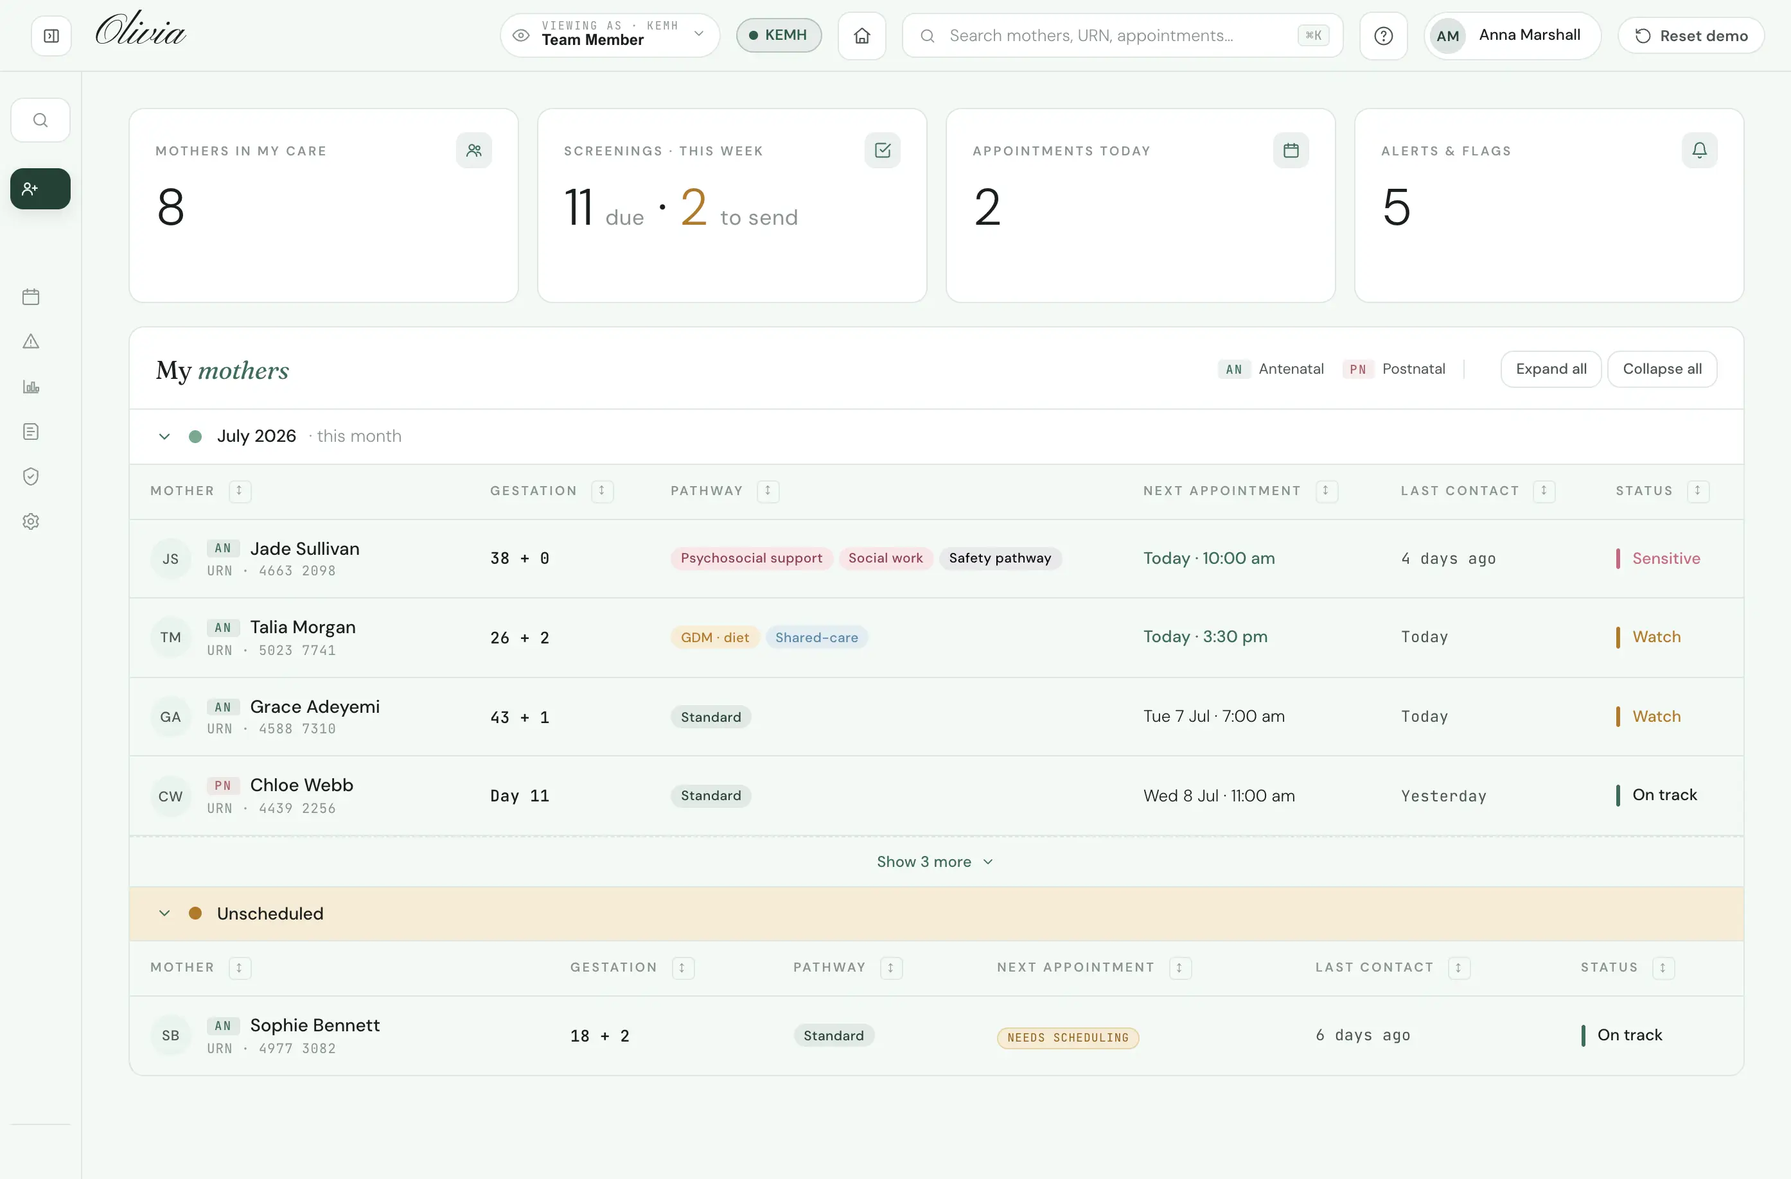Sort July table by Next Appointment
The image size is (1791, 1179).
[1326, 491]
